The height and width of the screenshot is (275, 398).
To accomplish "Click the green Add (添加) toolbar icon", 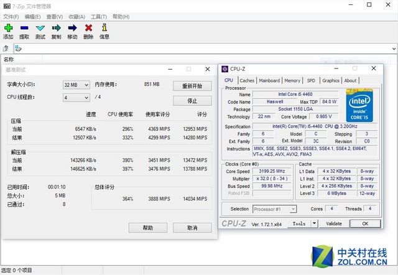I will 8,28.
